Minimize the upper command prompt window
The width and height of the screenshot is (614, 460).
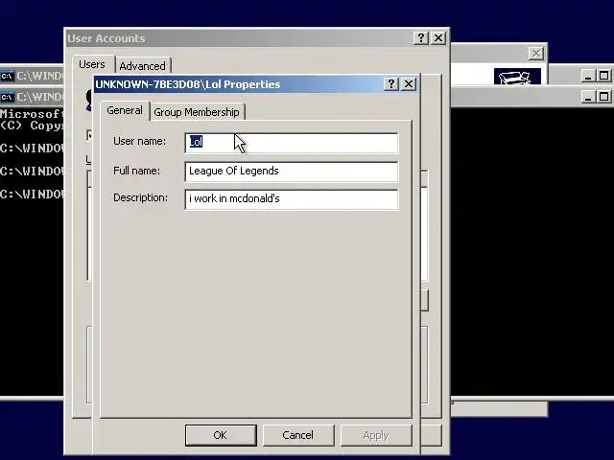coord(588,76)
